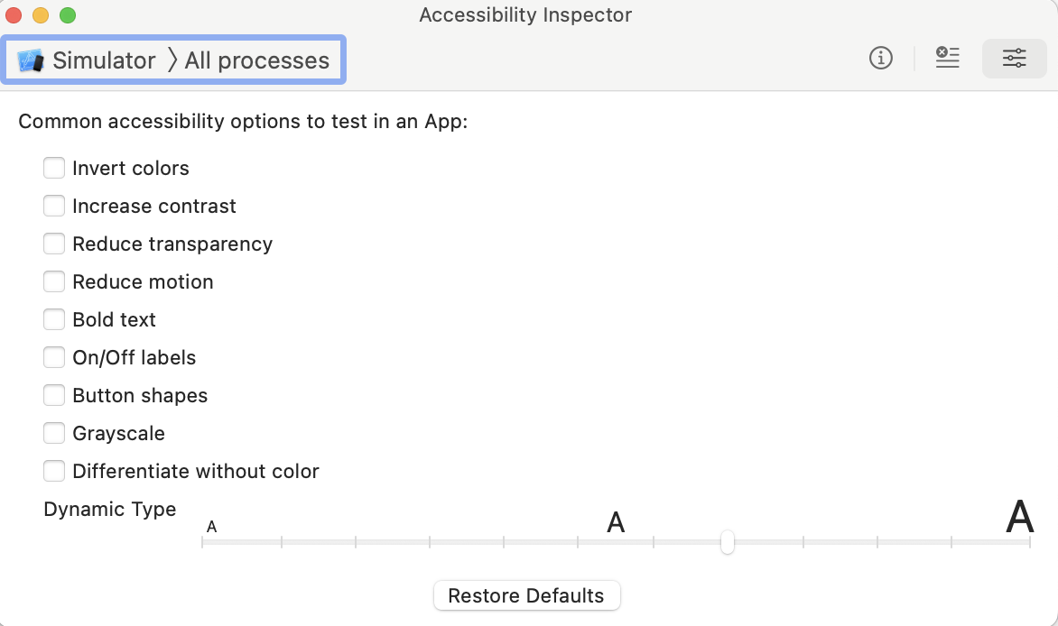Screen dimensions: 1058x626
Task: Enable the Invert colors checkbox
Action: click(54, 168)
